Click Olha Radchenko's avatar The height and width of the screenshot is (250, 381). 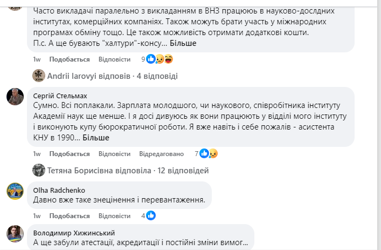tap(15, 191)
